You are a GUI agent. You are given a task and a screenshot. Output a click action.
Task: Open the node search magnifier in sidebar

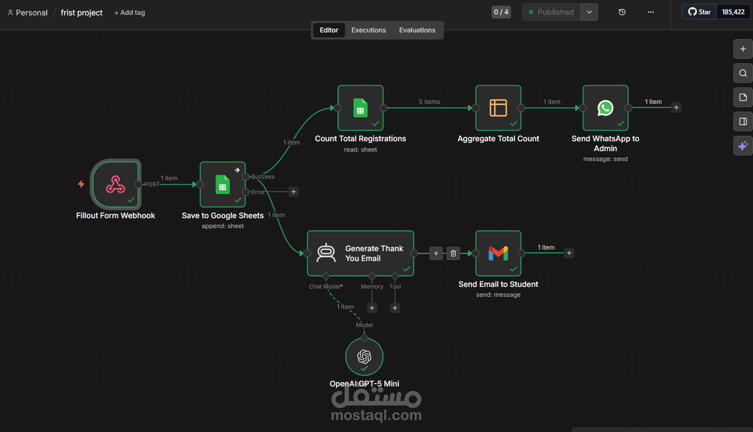(x=743, y=73)
